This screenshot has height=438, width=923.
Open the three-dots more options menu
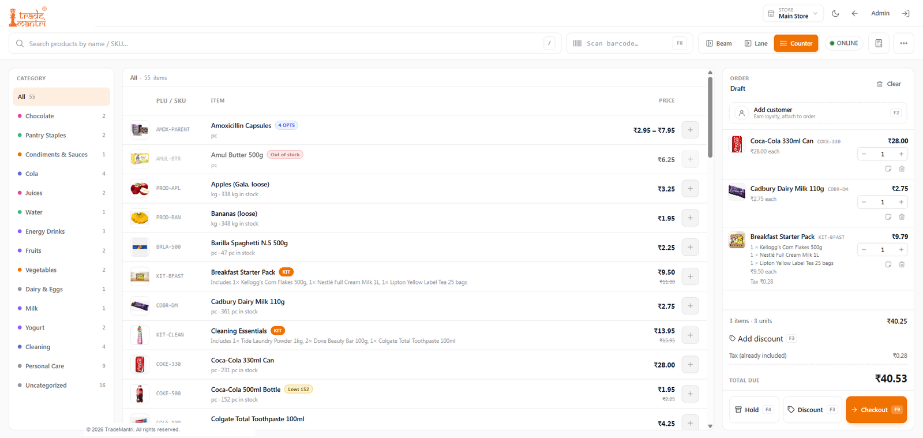click(x=903, y=43)
